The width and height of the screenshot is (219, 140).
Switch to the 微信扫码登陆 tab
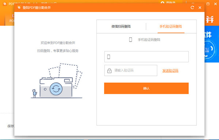click(x=121, y=26)
